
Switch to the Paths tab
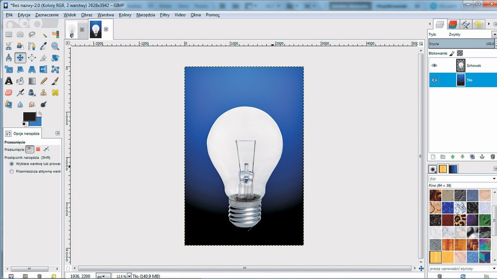[466, 24]
